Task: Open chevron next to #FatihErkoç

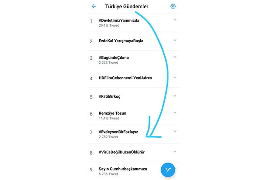Action: coord(175,96)
